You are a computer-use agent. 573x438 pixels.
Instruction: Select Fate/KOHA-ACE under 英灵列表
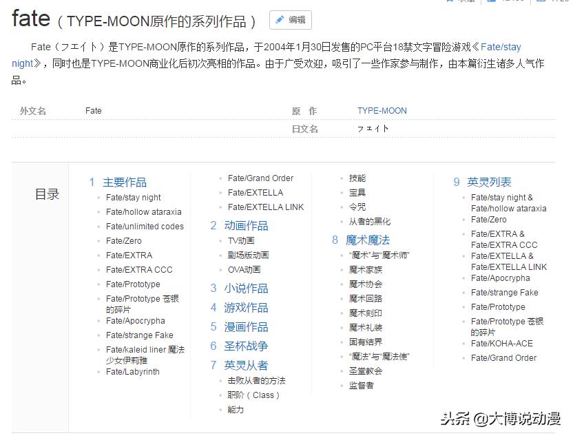tap(501, 343)
